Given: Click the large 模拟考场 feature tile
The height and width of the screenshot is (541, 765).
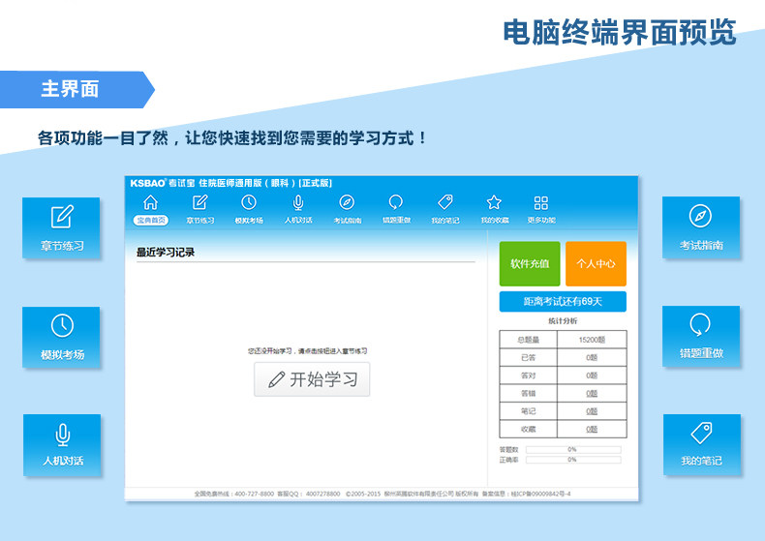Looking at the screenshot, I should click(61, 337).
